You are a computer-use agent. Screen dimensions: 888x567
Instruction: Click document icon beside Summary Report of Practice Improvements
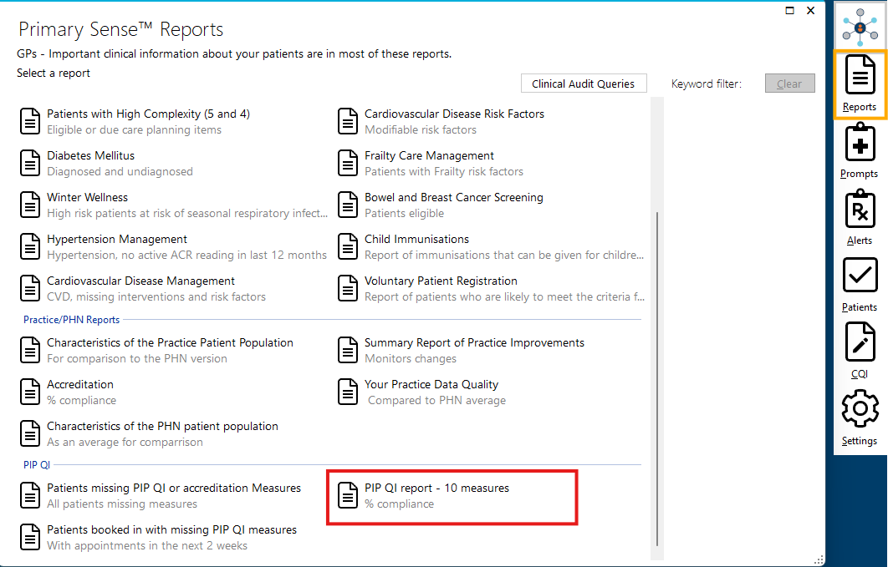click(348, 351)
